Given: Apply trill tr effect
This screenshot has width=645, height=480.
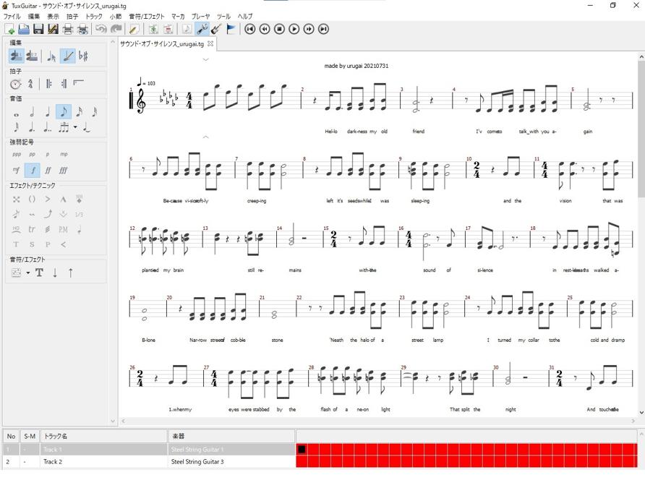Looking at the screenshot, I should point(32,229).
